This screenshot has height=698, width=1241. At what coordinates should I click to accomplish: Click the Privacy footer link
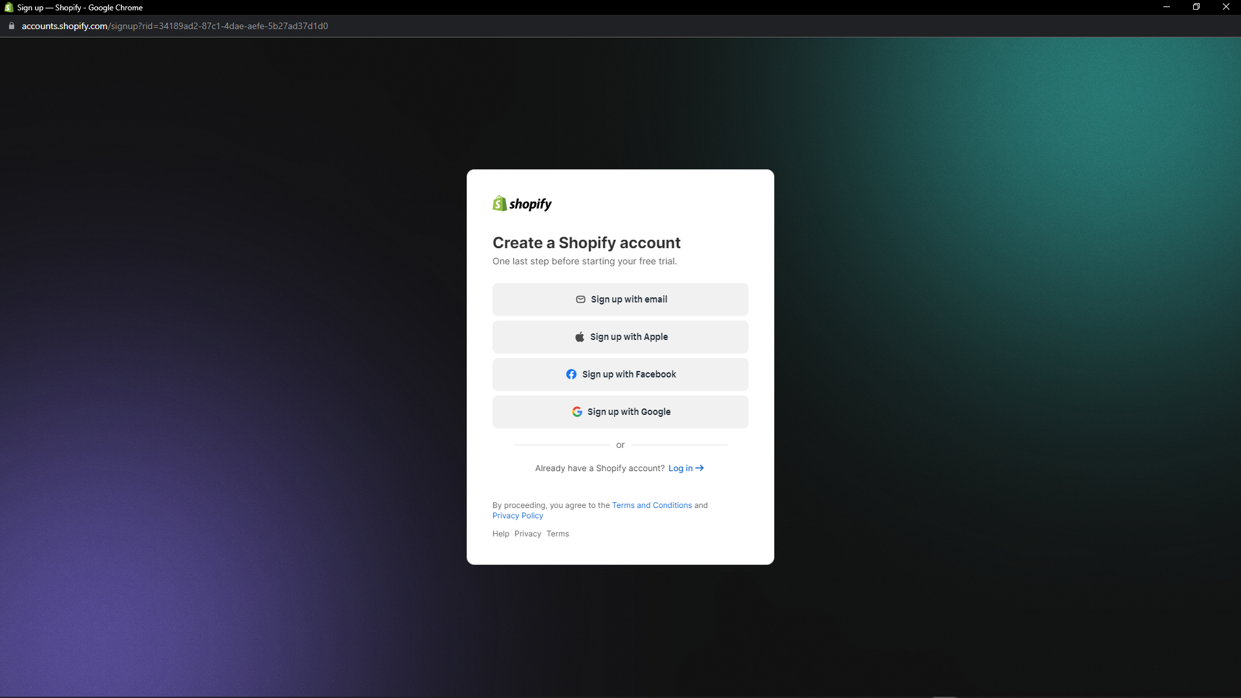(x=527, y=534)
